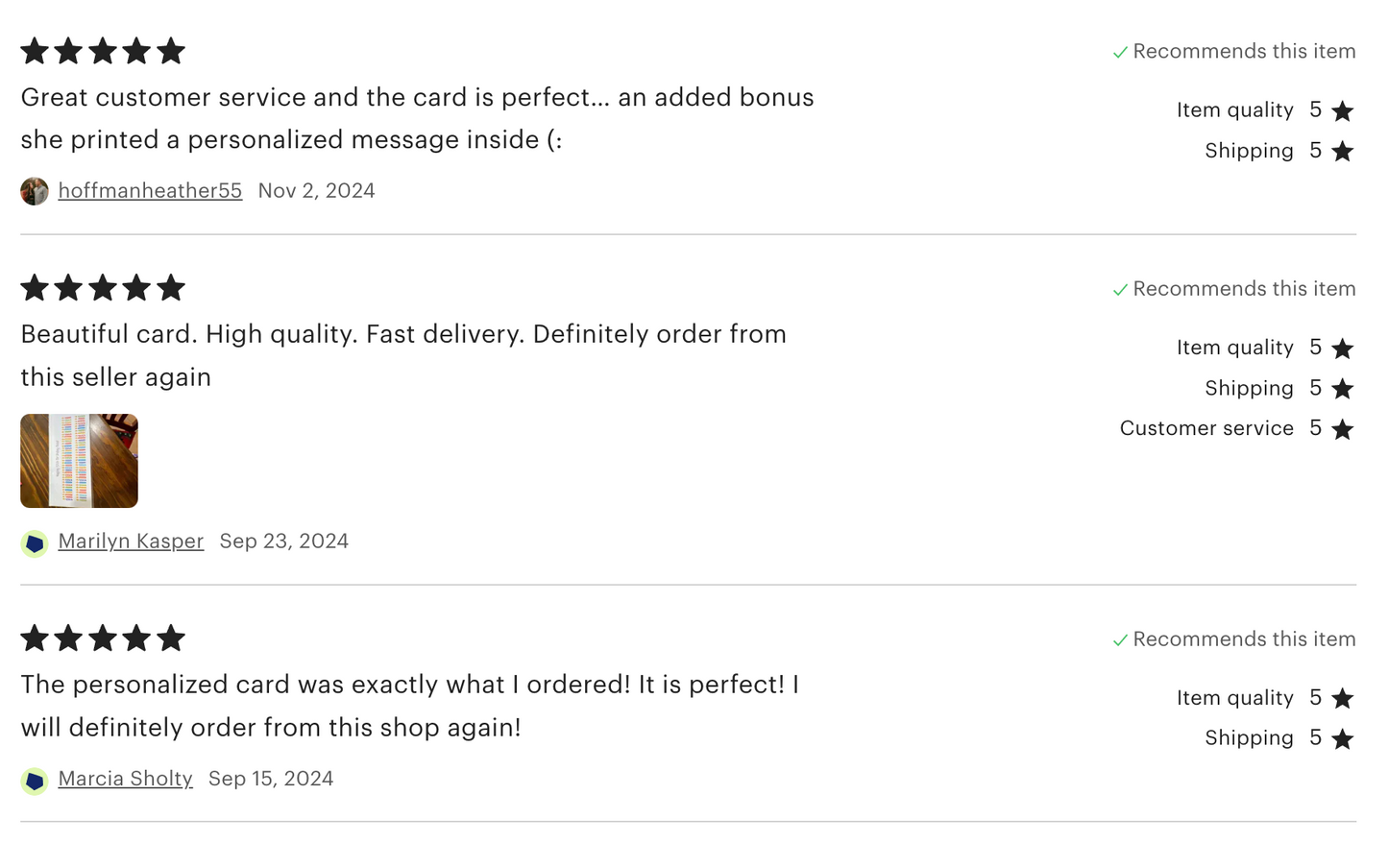Click the five-star rating on Marilyn Kasper's review
The width and height of the screenshot is (1388, 867).
(x=103, y=288)
